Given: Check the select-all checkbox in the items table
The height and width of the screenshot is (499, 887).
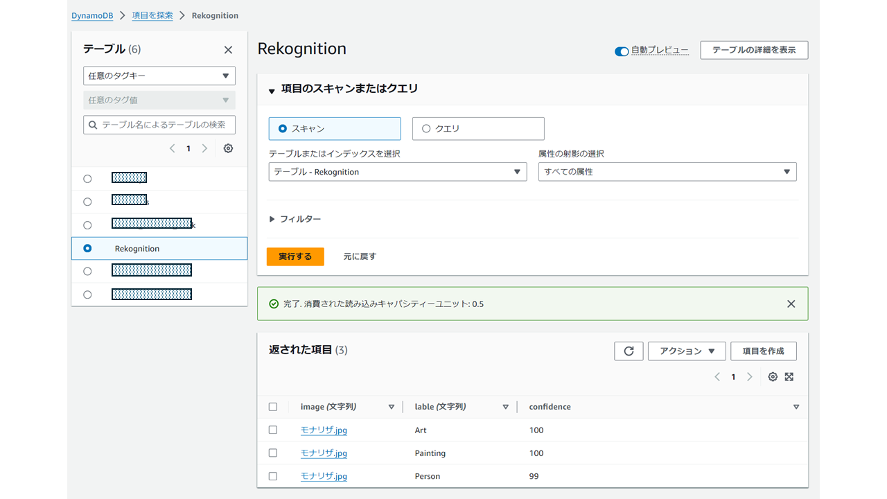Looking at the screenshot, I should (273, 407).
